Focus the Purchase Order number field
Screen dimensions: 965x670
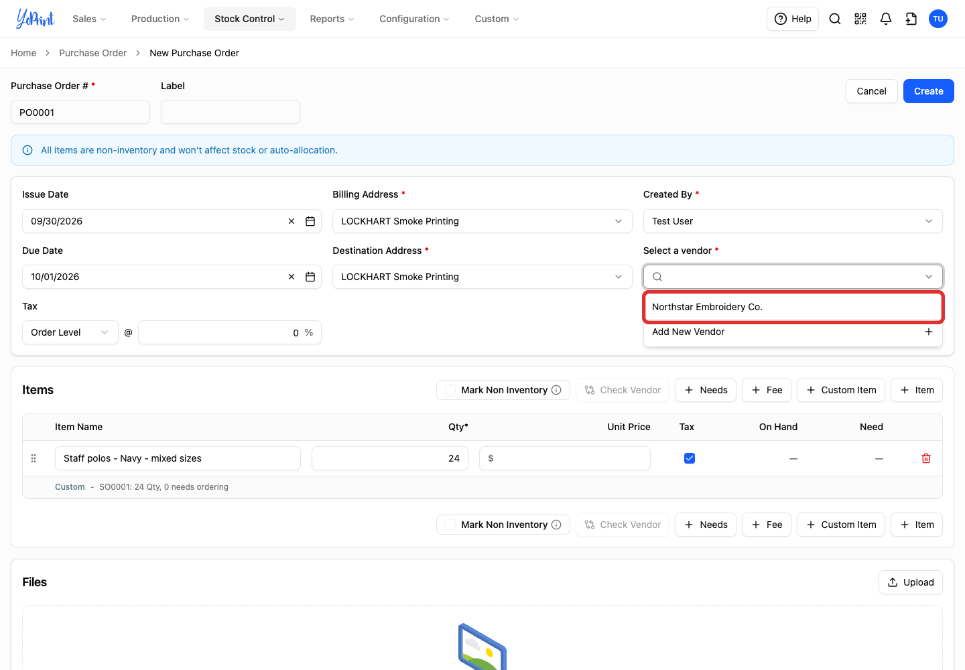(x=80, y=112)
